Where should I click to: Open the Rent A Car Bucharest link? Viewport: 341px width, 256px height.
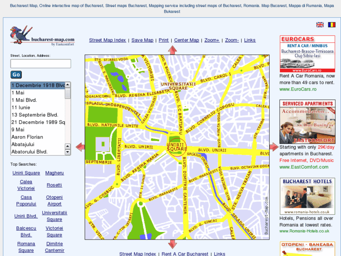click(x=185, y=254)
